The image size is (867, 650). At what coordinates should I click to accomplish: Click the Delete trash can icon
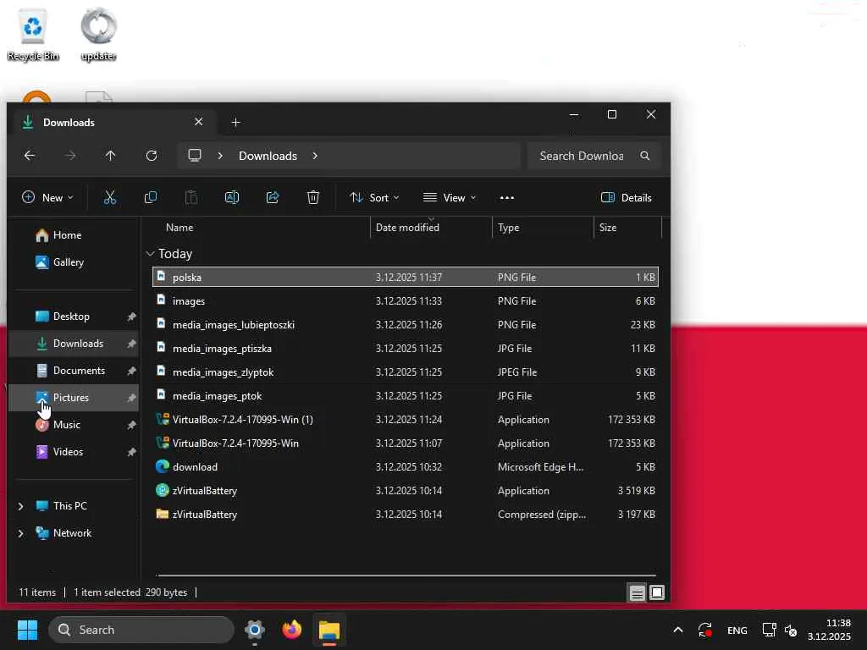313,197
